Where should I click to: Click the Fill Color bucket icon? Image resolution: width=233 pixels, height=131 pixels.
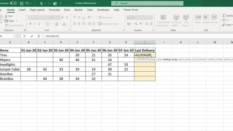pyautogui.click(x=57, y=24)
